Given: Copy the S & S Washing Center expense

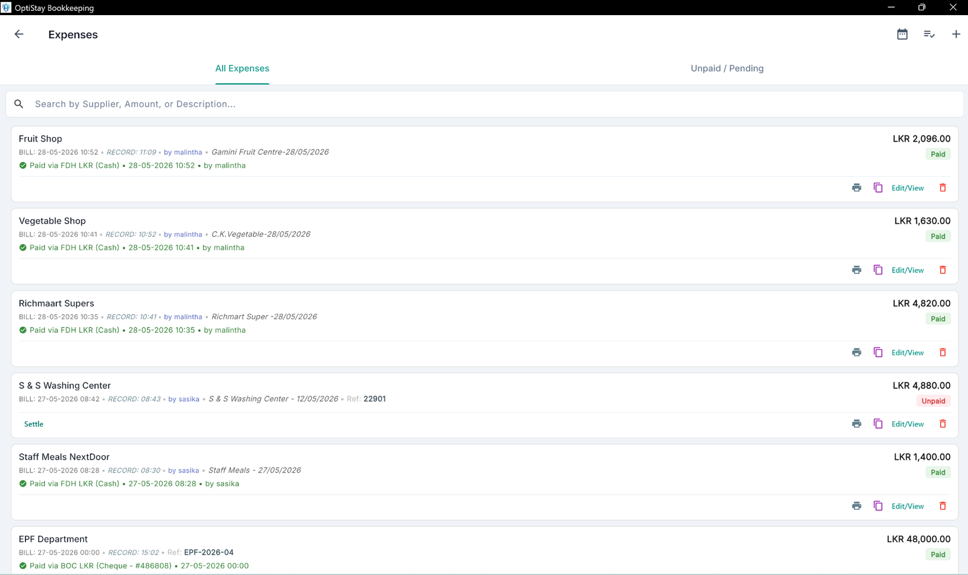Looking at the screenshot, I should (x=878, y=424).
